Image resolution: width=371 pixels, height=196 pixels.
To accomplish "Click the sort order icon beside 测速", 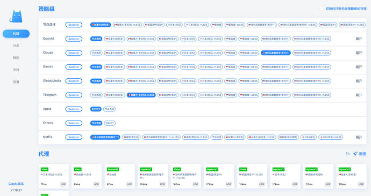I will coord(348,154).
